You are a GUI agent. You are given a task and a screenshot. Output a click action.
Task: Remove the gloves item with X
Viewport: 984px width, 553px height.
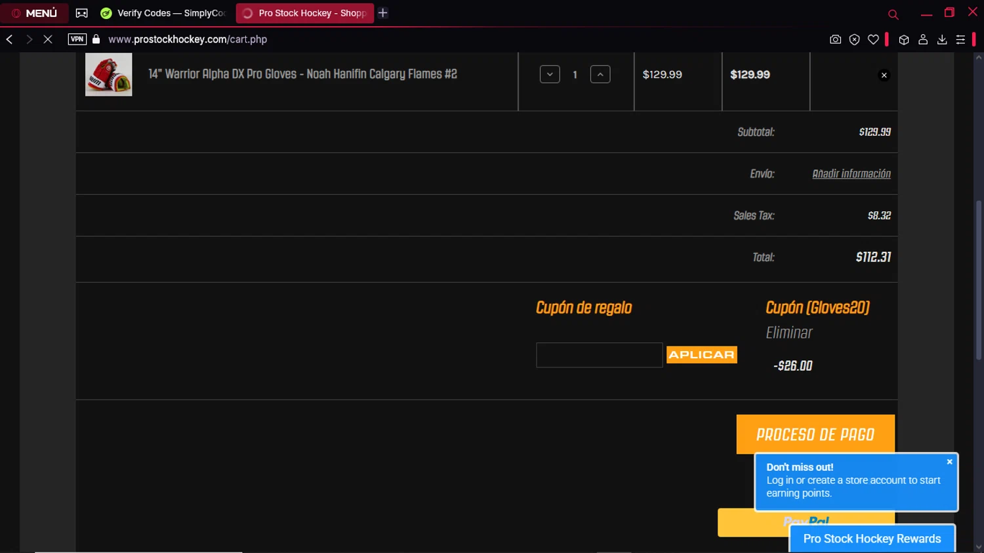point(884,75)
